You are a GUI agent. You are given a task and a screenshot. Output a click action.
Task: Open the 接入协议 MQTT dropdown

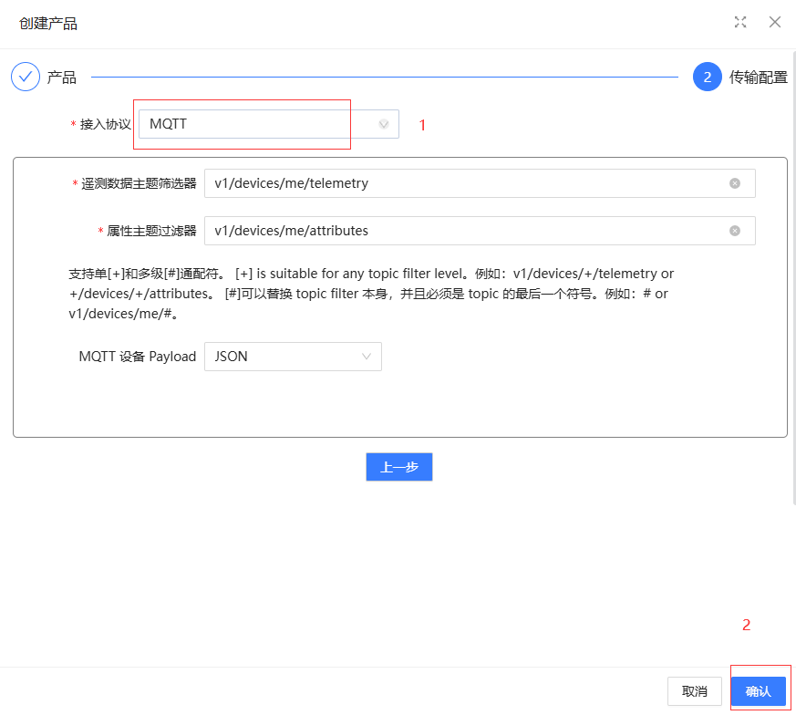pos(260,124)
